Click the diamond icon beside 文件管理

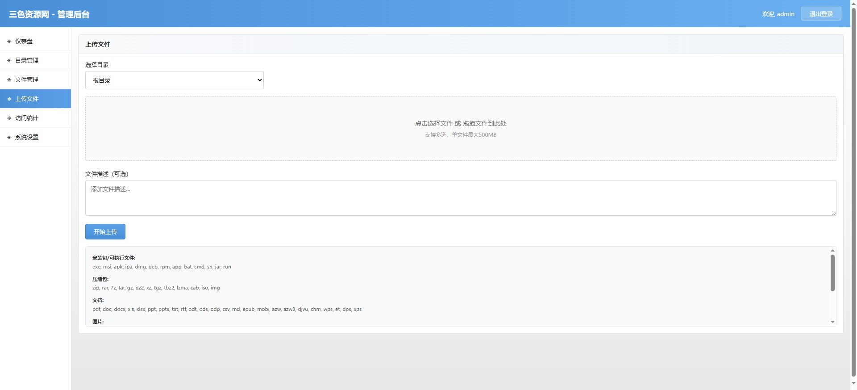[9, 80]
